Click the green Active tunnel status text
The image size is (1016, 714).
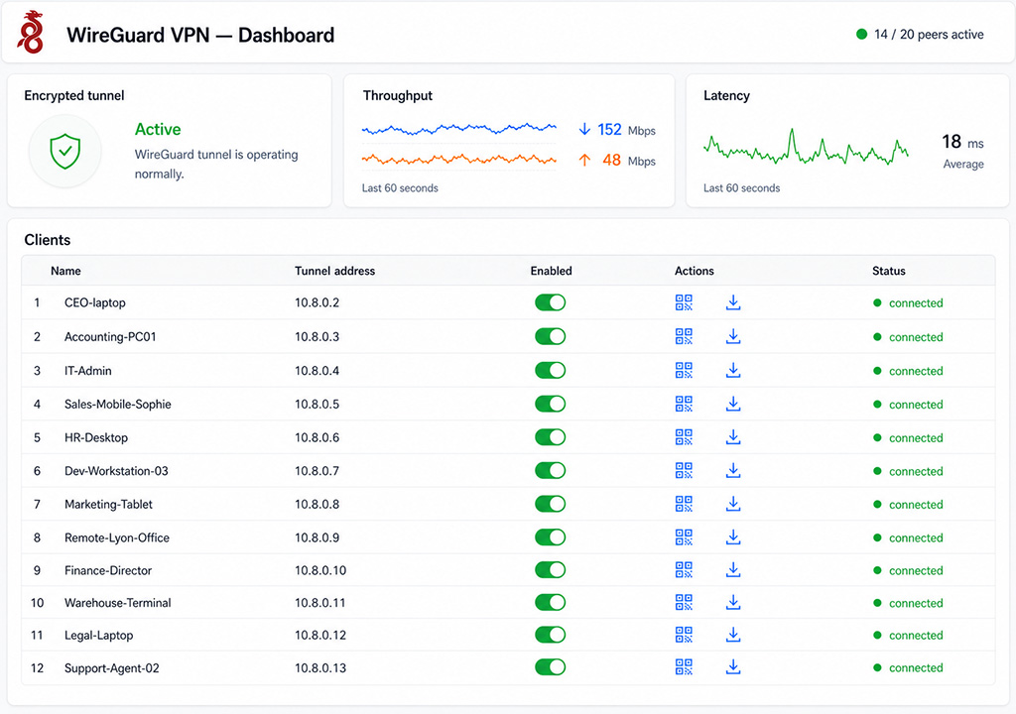(x=158, y=130)
